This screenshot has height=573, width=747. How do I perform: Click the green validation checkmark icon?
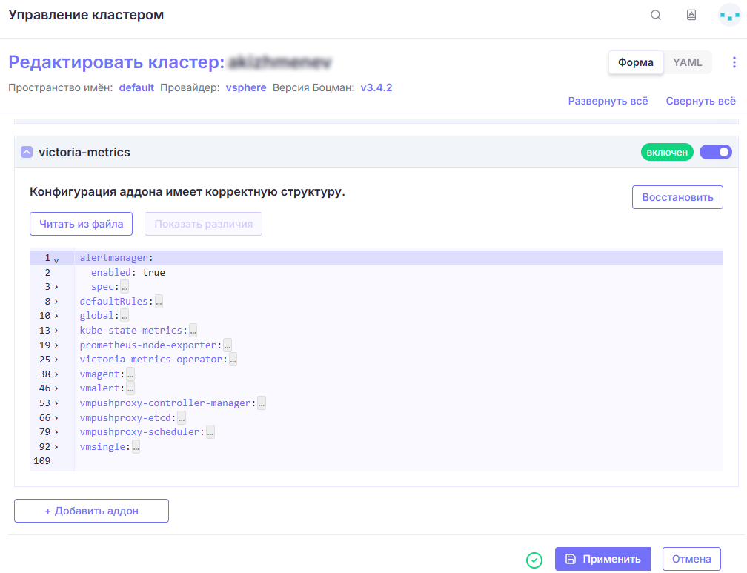point(534,560)
